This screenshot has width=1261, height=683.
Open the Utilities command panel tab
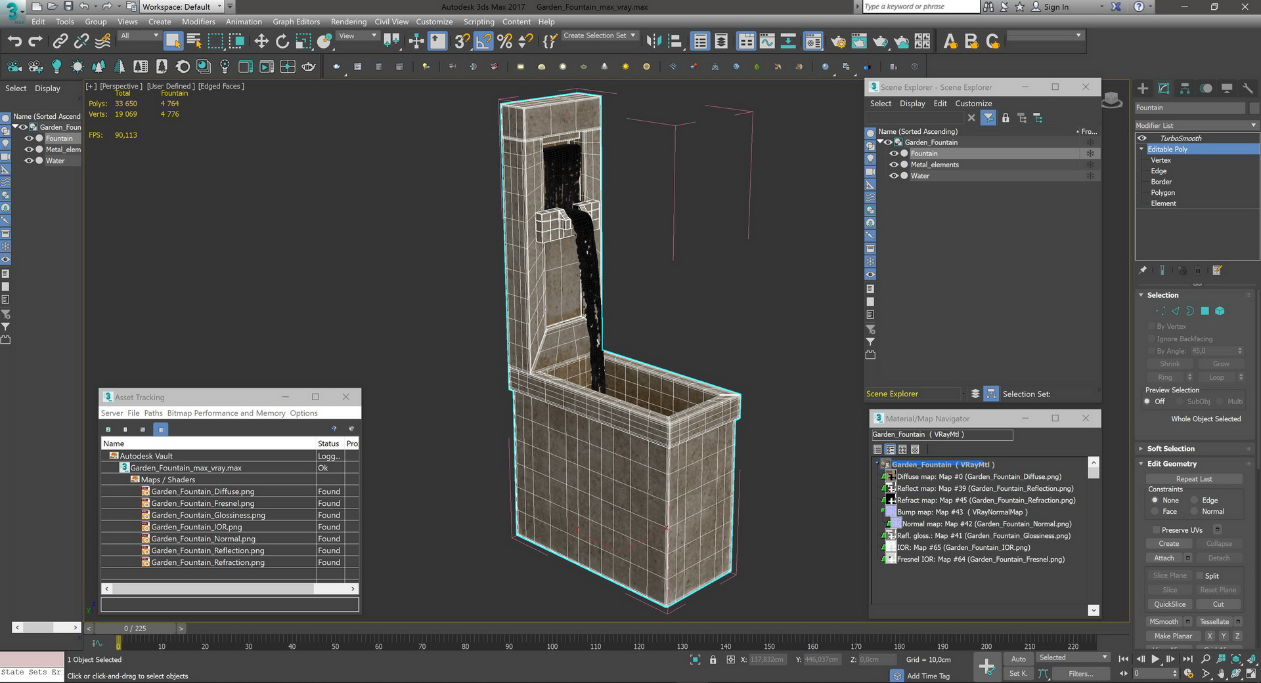tap(1247, 89)
